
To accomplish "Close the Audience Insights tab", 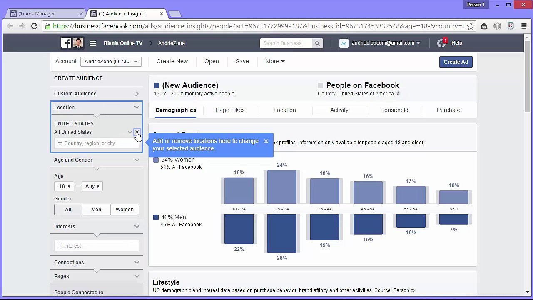I will 161,14.
